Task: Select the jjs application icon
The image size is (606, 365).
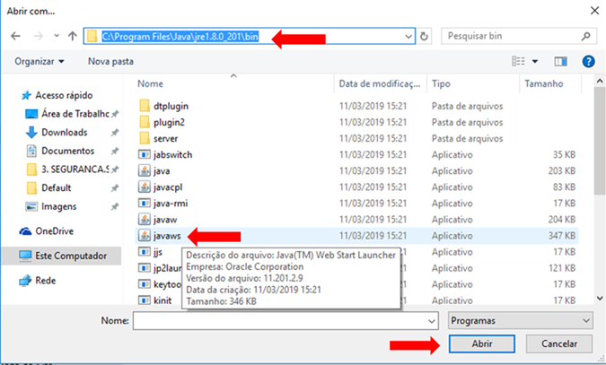Action: (145, 252)
